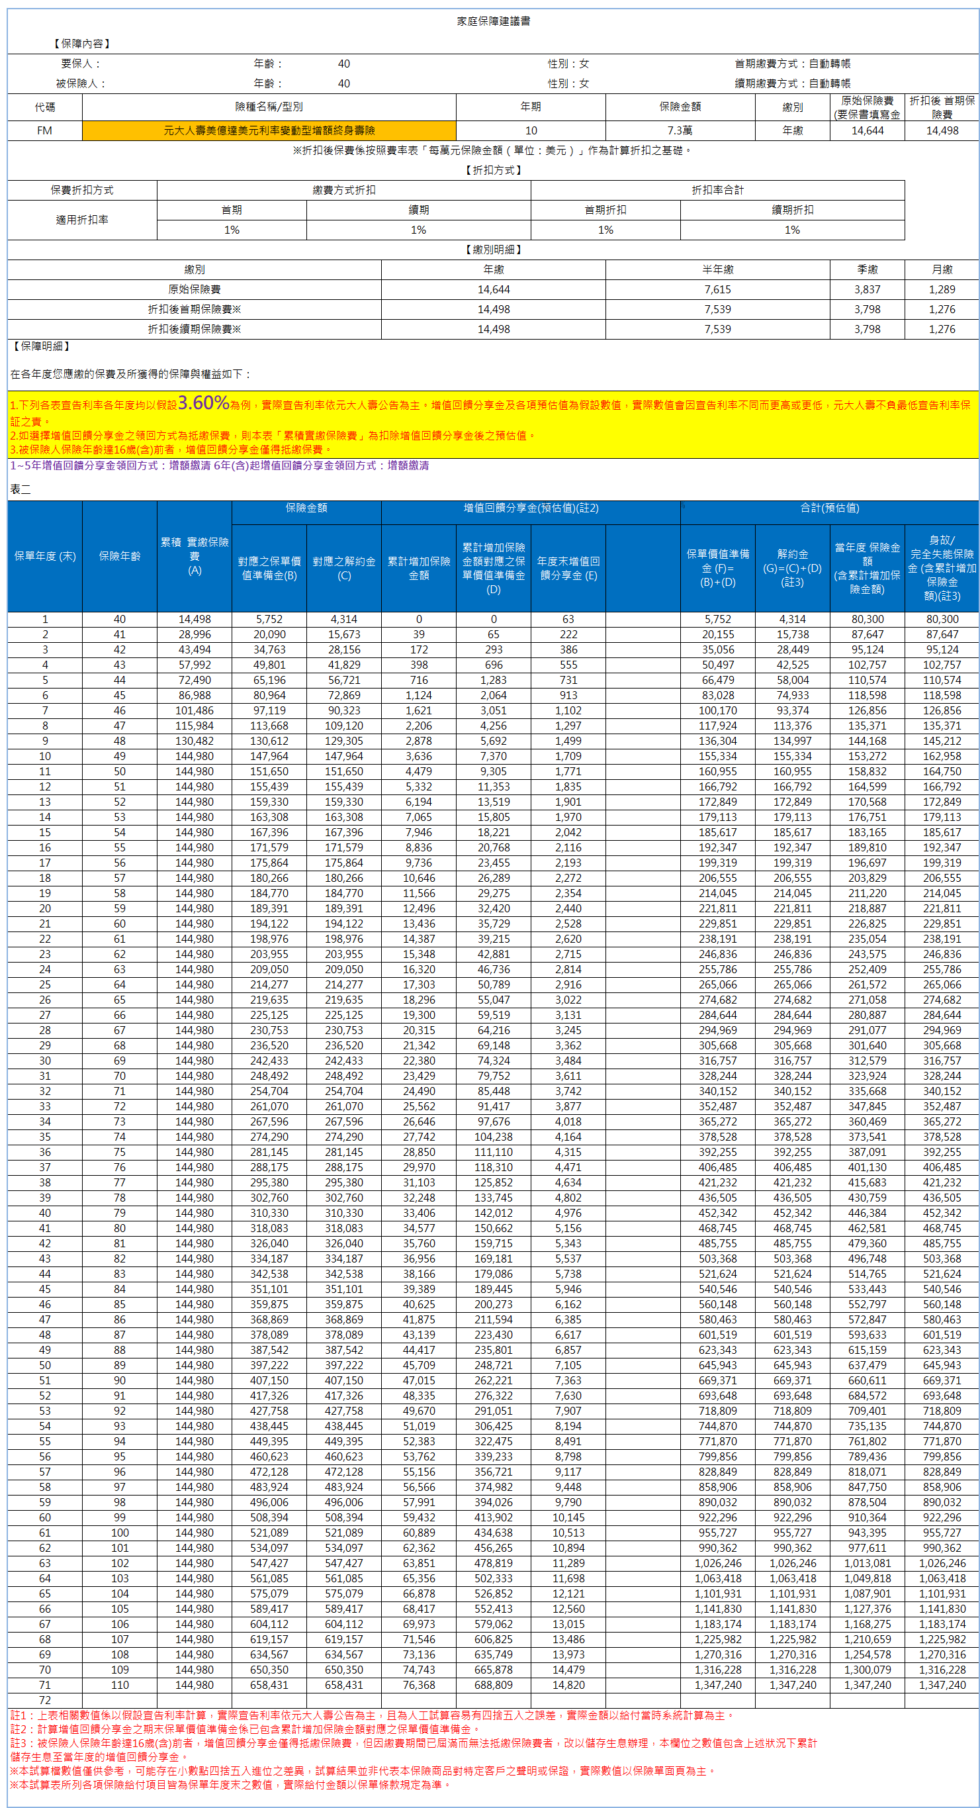This screenshot has width=980, height=1808.
Task: Click the 被保險人： label
Action: coord(82,83)
